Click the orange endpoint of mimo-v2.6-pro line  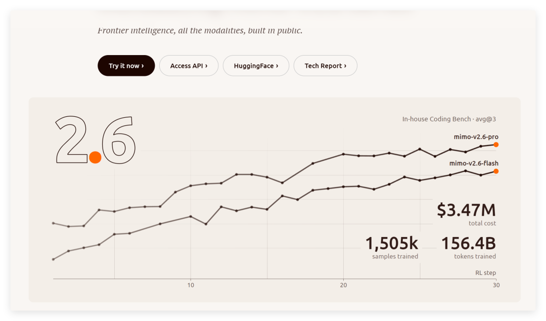pos(496,145)
